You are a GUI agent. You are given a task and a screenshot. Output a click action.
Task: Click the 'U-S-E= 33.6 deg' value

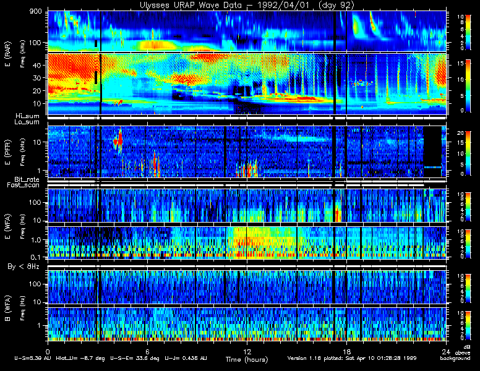135,358
